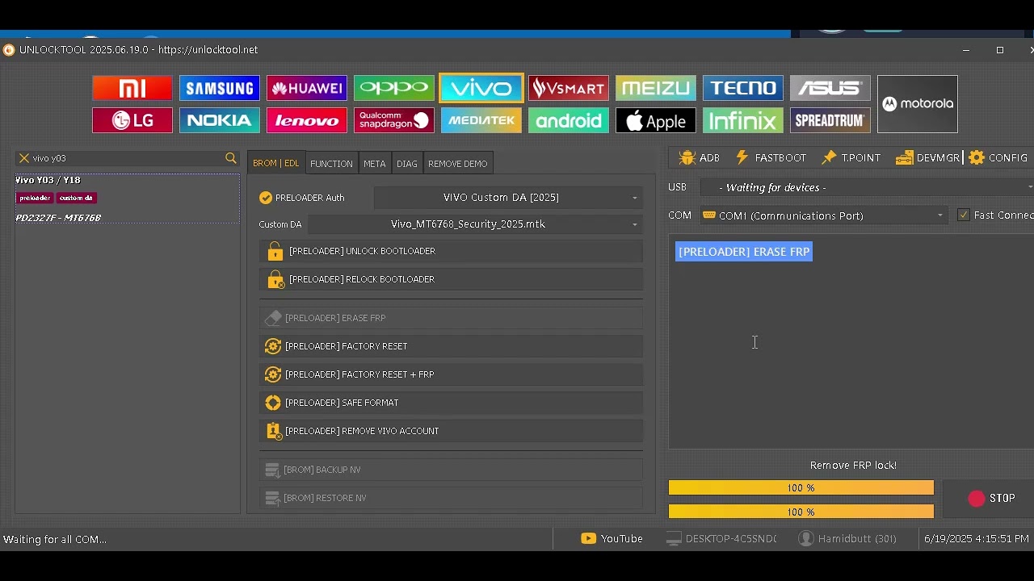Select the Infinix brand tile
The width and height of the screenshot is (1034, 581).
[x=743, y=121]
